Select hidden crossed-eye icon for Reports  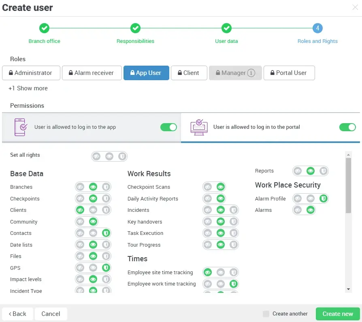coord(298,171)
